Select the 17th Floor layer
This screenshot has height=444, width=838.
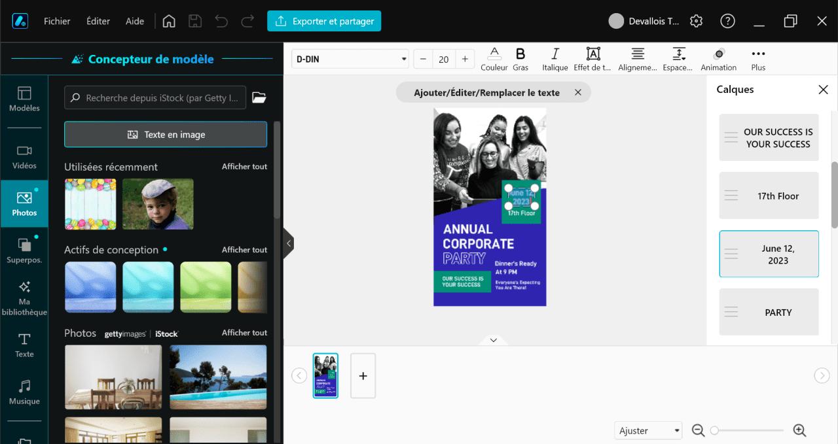(x=769, y=196)
